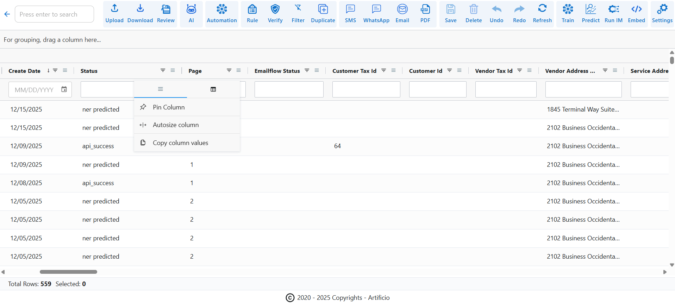
Task: Select the cell "1845 Terminal Way Suite..."
Action: (583, 109)
